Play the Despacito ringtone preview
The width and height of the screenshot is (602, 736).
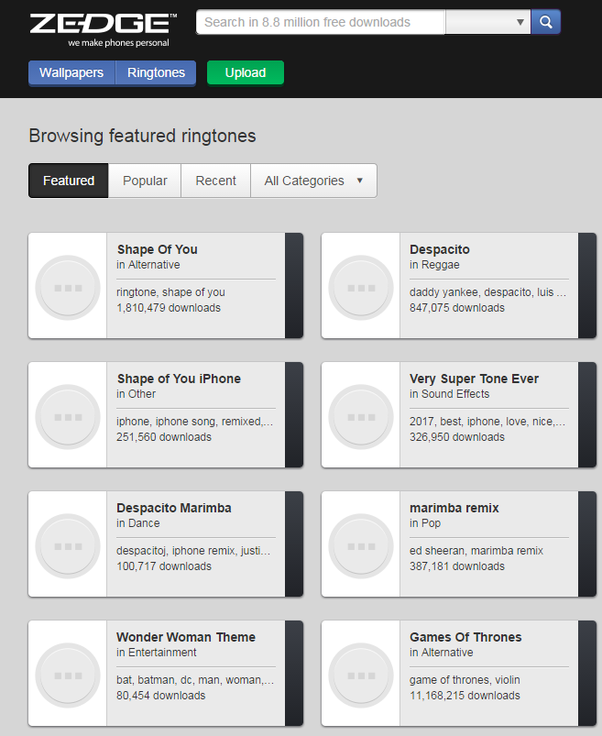[x=361, y=288]
